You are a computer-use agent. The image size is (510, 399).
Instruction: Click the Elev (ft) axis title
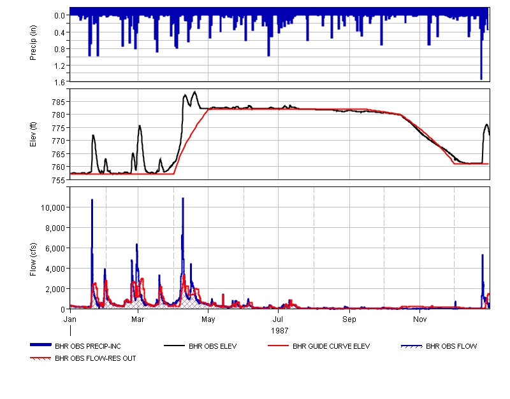(33, 134)
